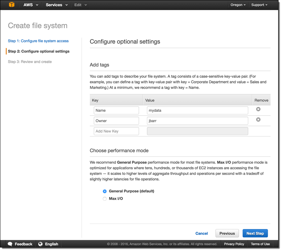
Task: Open the Privacy Policy link
Action: tap(234, 244)
